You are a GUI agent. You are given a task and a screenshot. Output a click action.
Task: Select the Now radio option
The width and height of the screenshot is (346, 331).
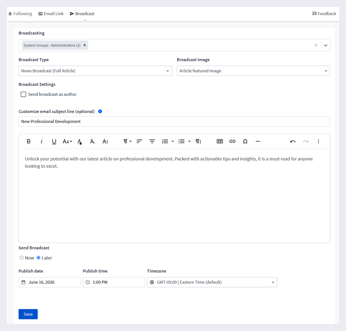21,258
